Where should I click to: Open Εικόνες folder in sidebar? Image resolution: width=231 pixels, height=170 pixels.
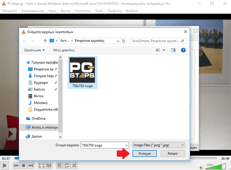click(42, 89)
